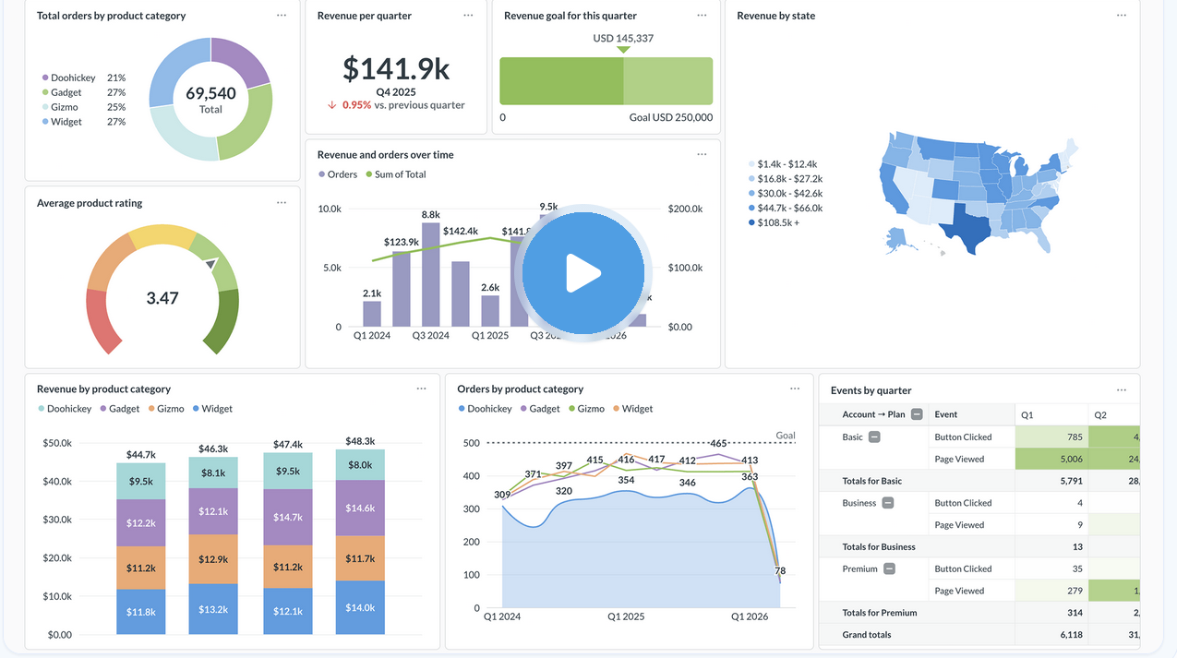
Task: Open options icon on Revenue per quarter card
Action: (x=468, y=15)
